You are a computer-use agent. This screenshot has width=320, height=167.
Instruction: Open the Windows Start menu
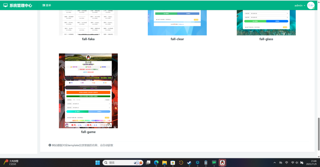coord(97,163)
